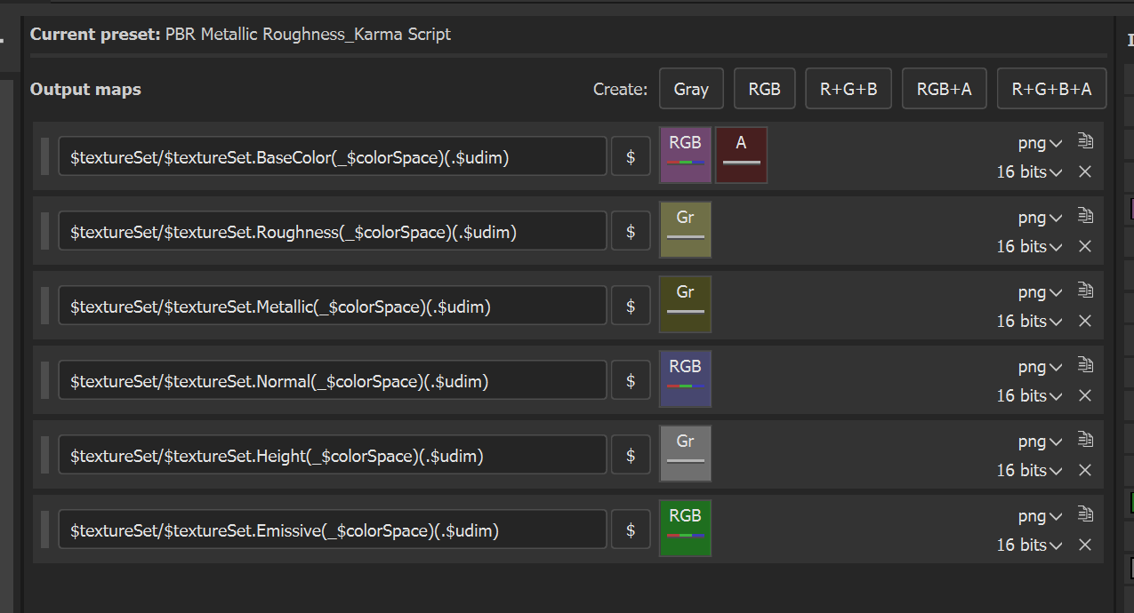Open the 16 bits depth dropdown on Roughness
The width and height of the screenshot is (1134, 613).
click(1029, 246)
